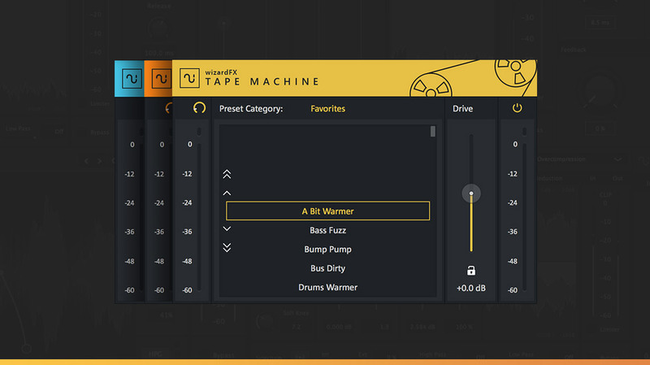The image size is (650, 365).
Task: Choose the Bump Pump preset
Action: click(327, 250)
